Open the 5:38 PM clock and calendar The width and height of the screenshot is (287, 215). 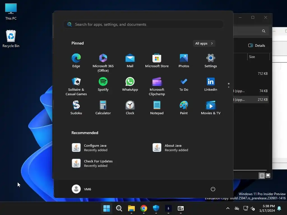[267, 208]
